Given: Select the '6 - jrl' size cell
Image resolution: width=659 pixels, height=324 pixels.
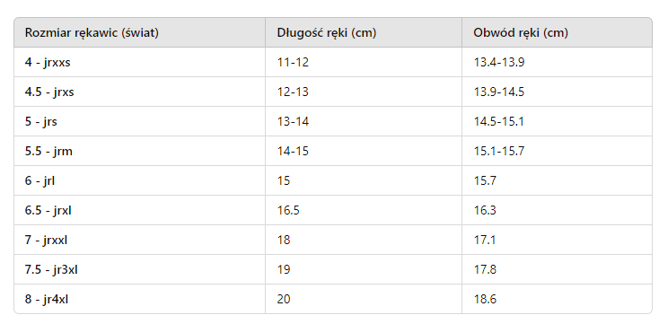Looking at the screenshot, I should point(139,180).
